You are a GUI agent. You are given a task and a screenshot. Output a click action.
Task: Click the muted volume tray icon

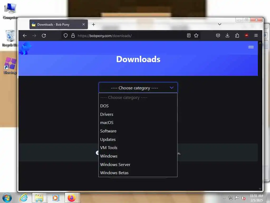[243, 198]
